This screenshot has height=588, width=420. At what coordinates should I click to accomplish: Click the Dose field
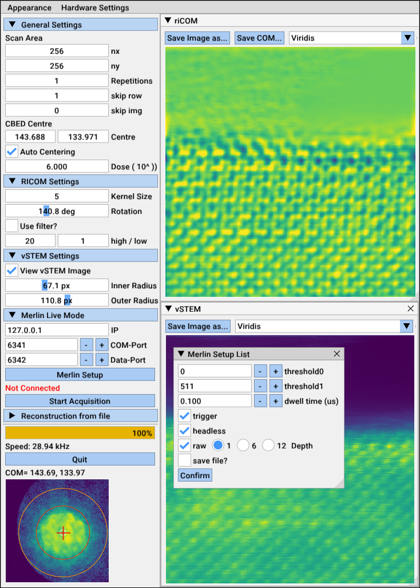[x=57, y=166]
